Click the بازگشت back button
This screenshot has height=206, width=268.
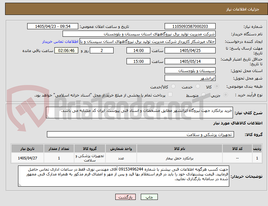(x=125, y=197)
